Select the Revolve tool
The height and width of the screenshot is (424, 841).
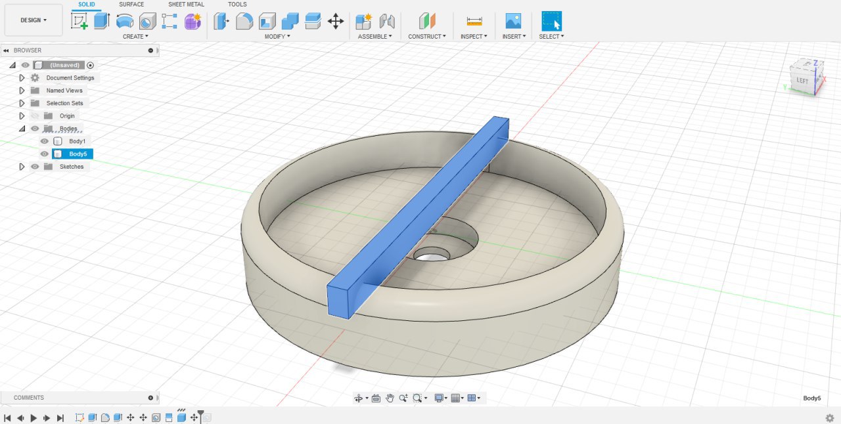tap(124, 21)
